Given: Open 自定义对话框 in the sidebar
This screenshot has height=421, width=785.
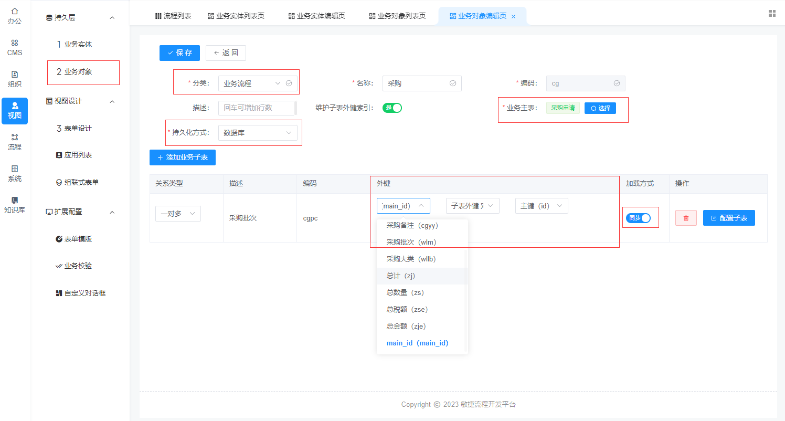Looking at the screenshot, I should [x=81, y=293].
